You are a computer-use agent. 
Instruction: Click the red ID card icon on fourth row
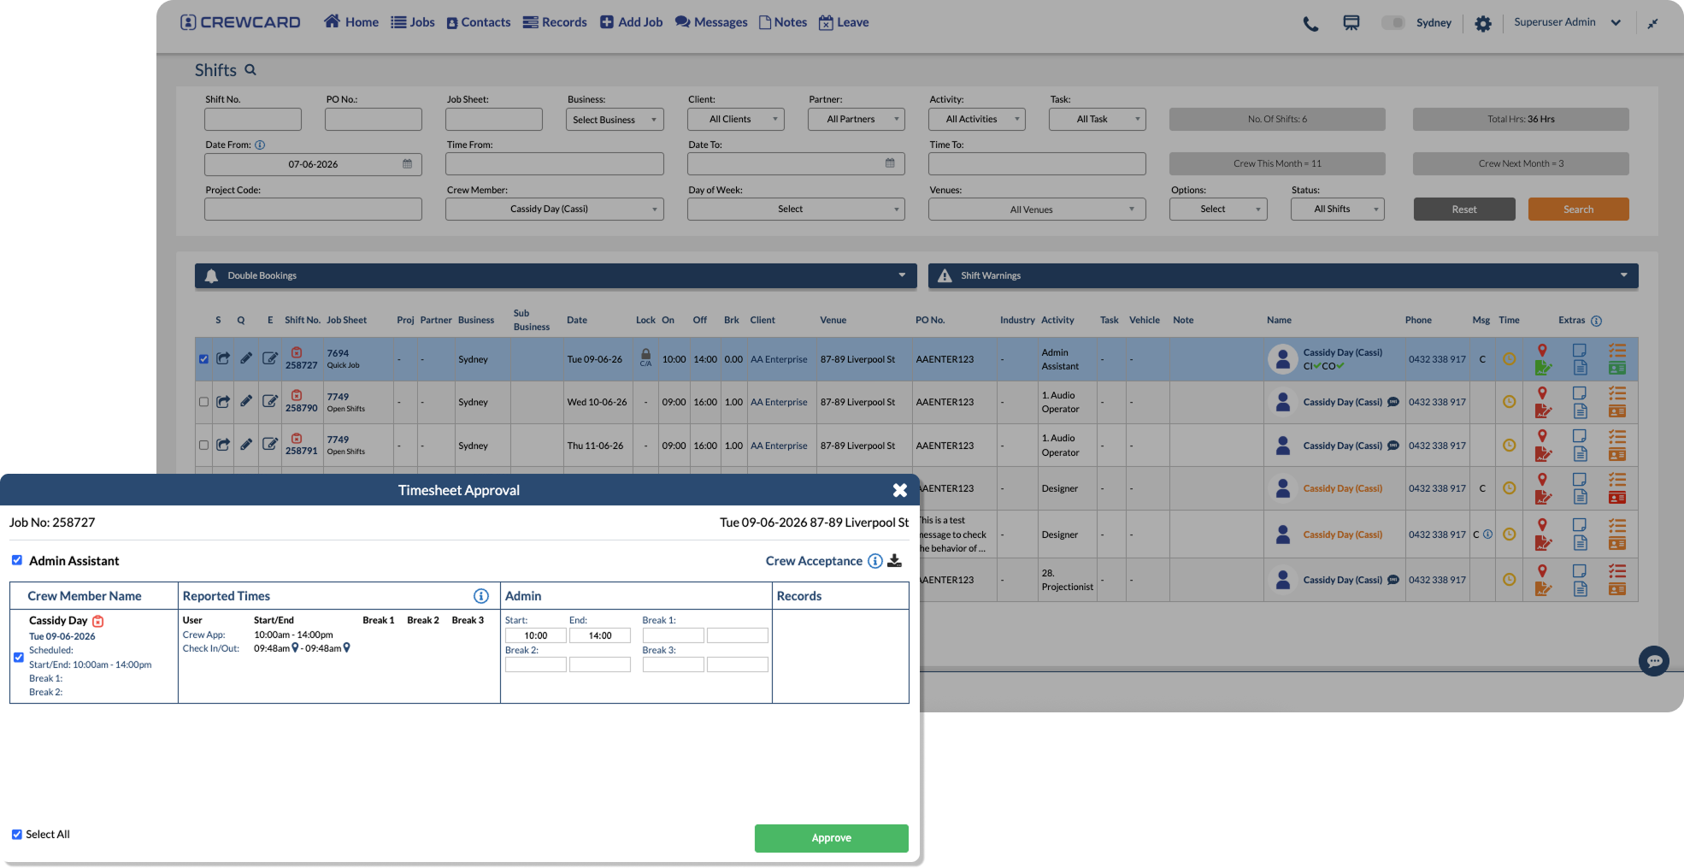pyautogui.click(x=1617, y=498)
